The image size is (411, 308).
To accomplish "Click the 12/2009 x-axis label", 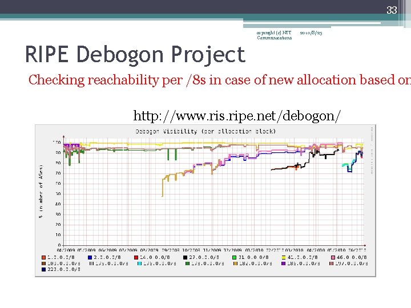I will point(233,250).
